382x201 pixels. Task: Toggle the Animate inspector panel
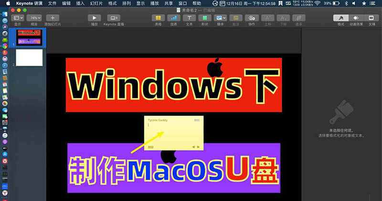point(356,18)
